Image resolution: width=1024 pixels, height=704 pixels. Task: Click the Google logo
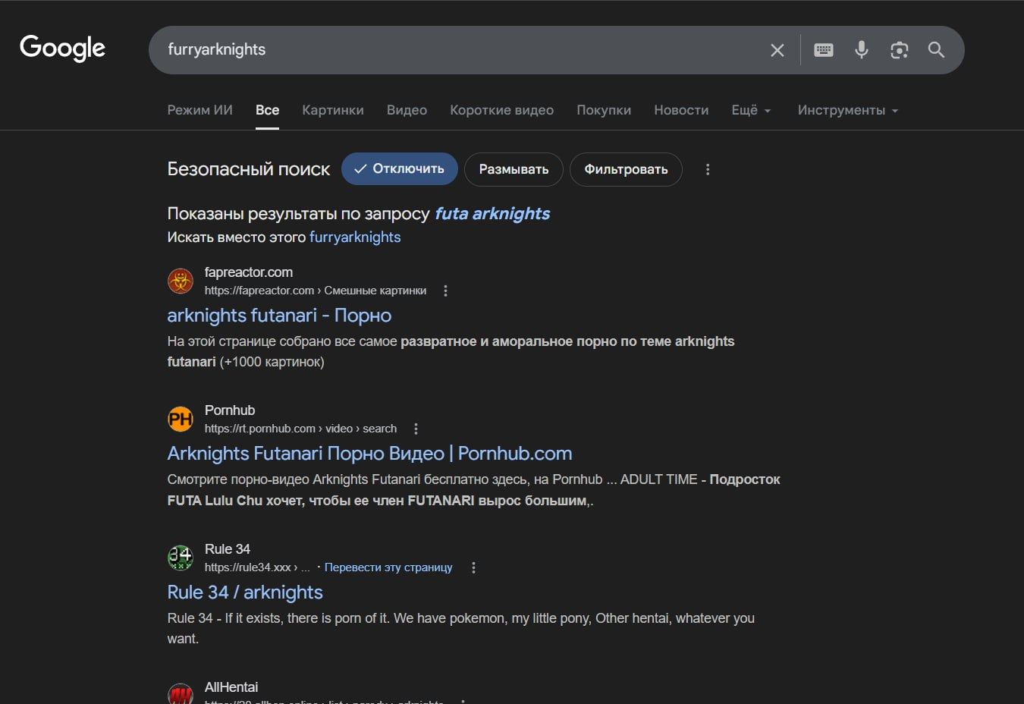[x=62, y=49]
